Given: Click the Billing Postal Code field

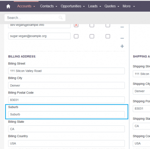Looking at the screenshot, I should coord(66,100).
